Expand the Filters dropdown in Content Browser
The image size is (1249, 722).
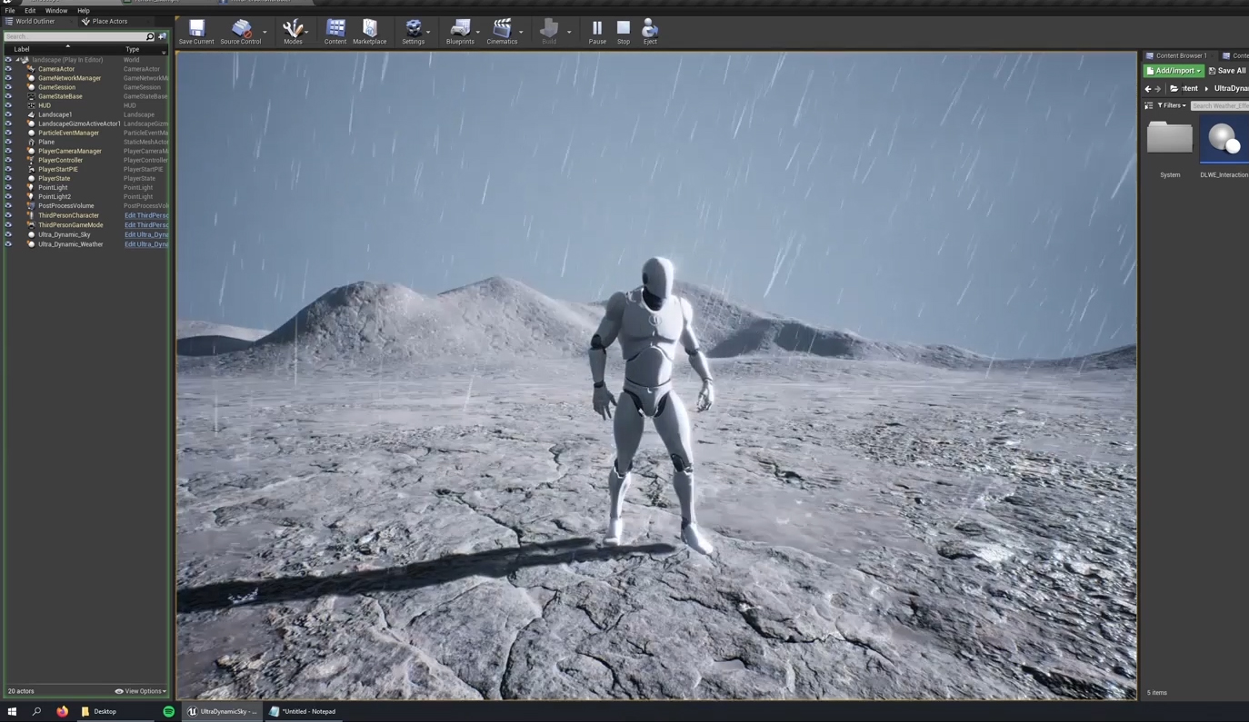tap(1171, 105)
